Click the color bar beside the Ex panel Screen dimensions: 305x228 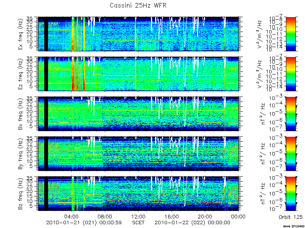click(x=291, y=34)
